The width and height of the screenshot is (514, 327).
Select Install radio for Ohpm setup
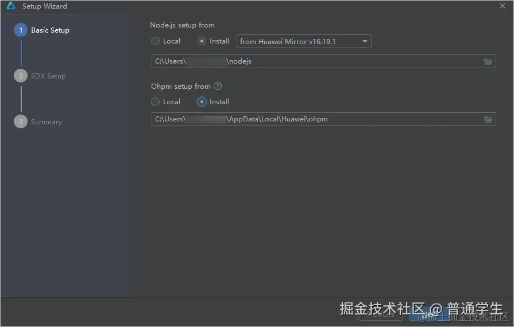(202, 102)
